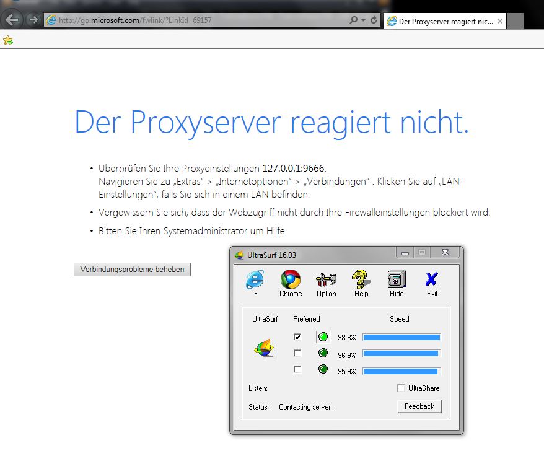Refresh the page with reload icon

(x=374, y=20)
